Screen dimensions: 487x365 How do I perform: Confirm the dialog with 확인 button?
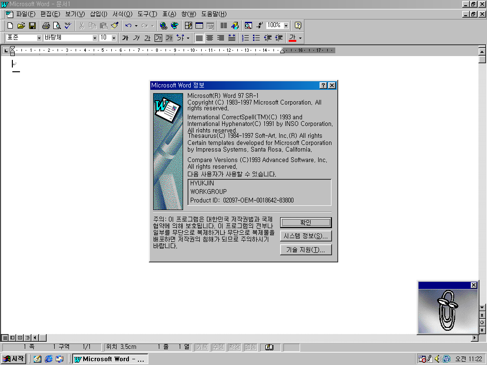click(x=306, y=222)
